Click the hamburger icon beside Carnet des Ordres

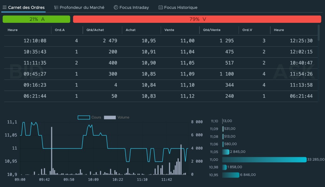pyautogui.click(x=4, y=7)
